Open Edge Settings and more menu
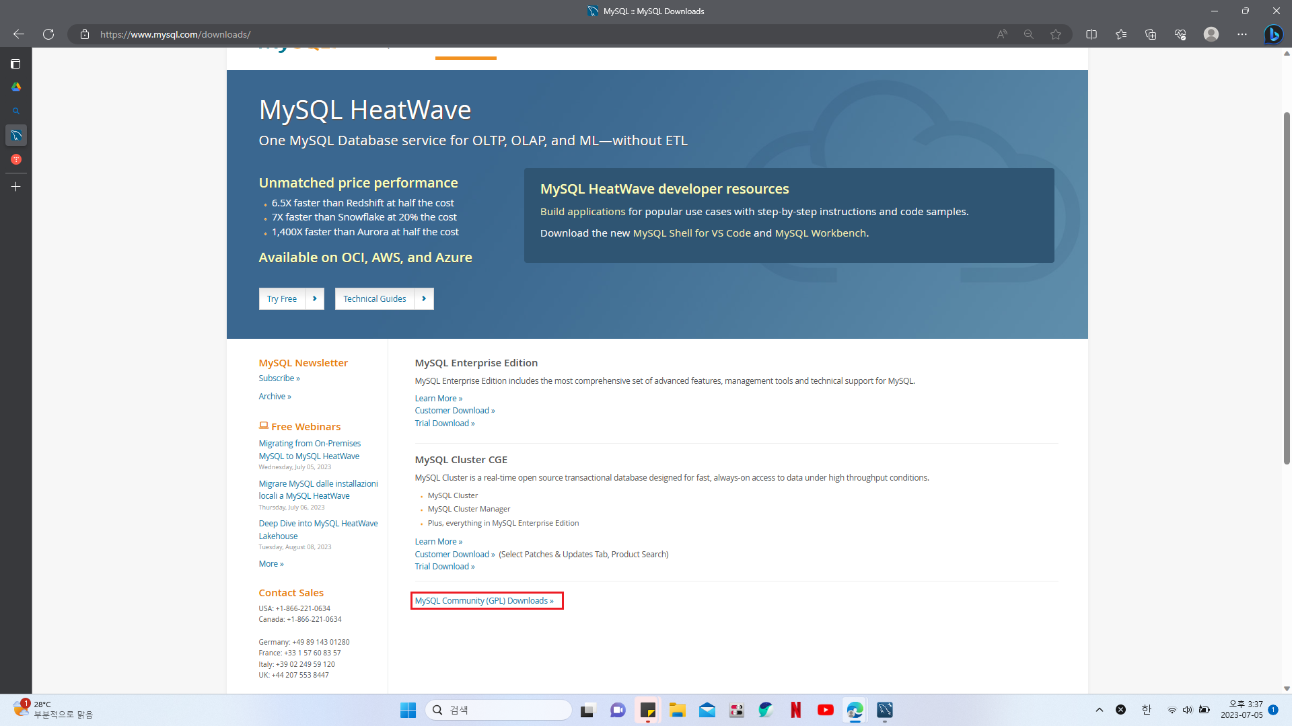This screenshot has width=1292, height=726. [1242, 34]
